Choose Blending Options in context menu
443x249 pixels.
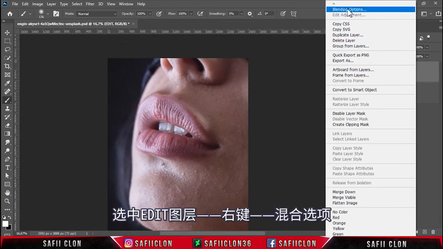click(x=371, y=9)
